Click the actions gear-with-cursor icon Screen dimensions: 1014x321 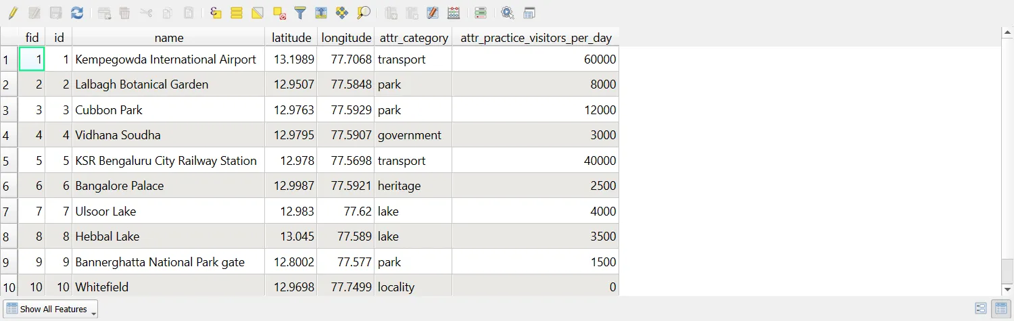coord(508,13)
